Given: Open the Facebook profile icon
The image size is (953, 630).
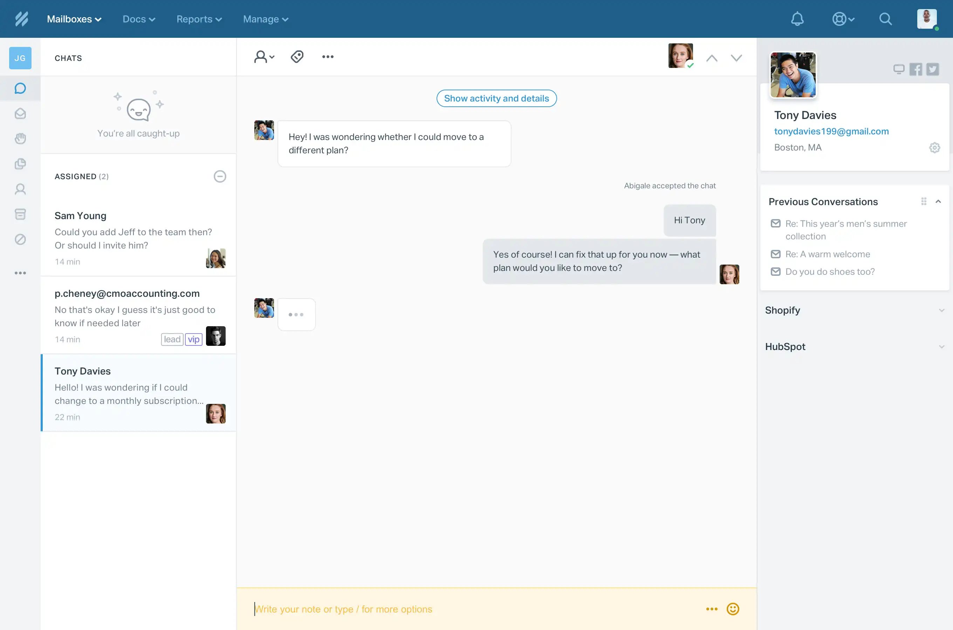Looking at the screenshot, I should coord(916,69).
